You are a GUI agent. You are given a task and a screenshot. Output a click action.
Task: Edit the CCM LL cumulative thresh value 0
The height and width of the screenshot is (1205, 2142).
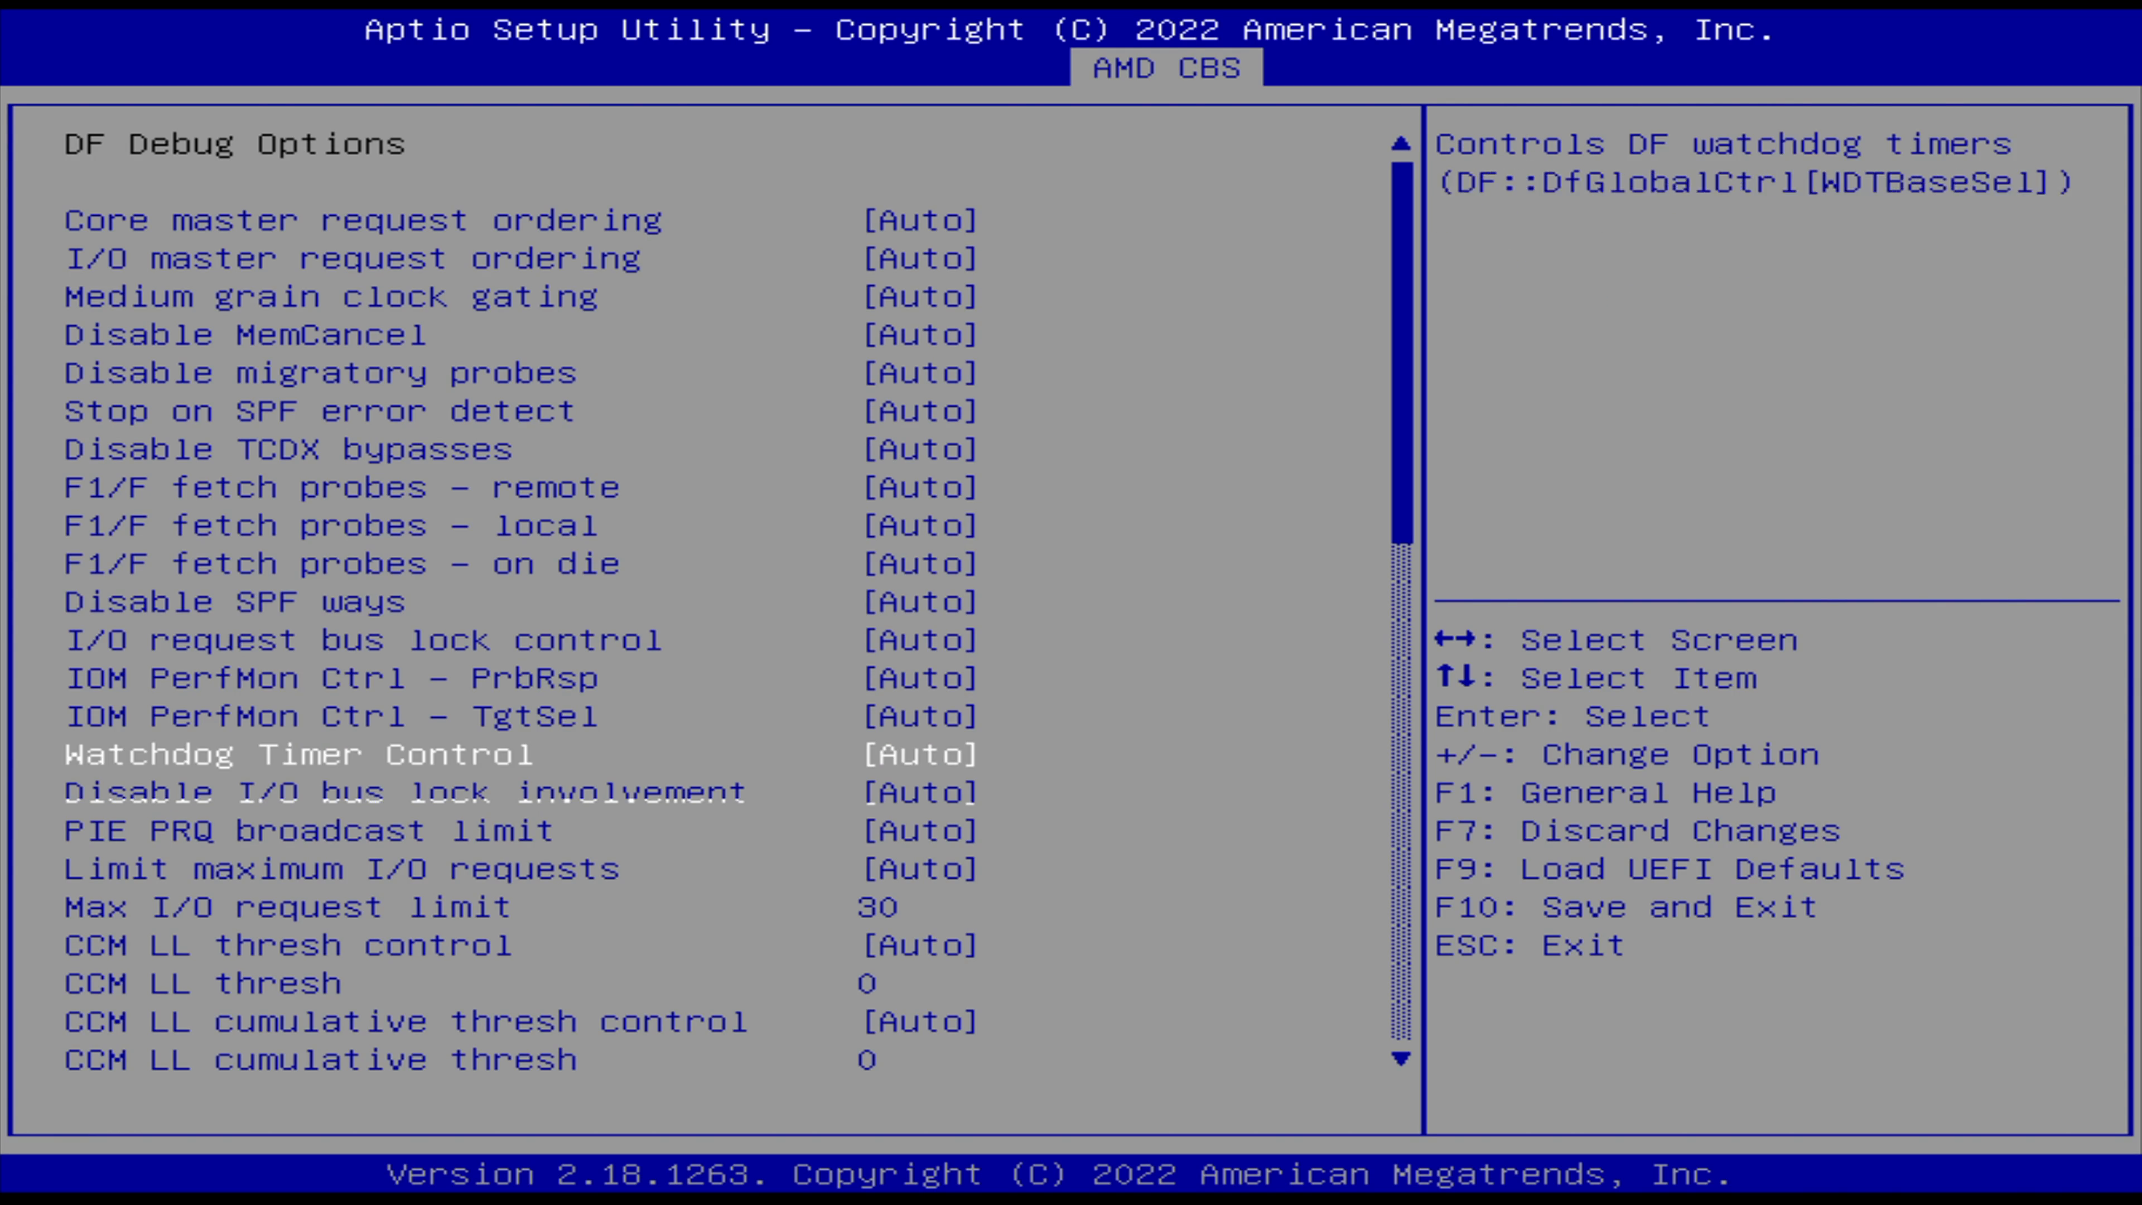(866, 1061)
